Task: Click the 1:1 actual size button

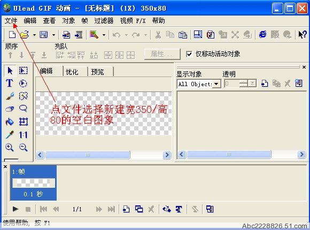Action: (x=23, y=135)
